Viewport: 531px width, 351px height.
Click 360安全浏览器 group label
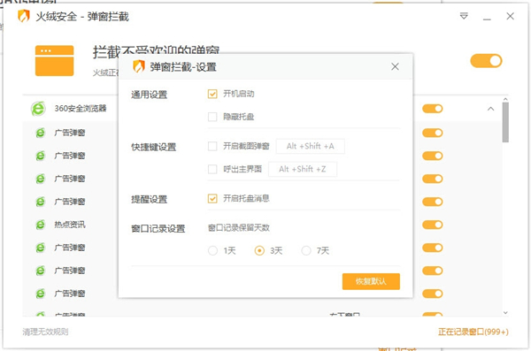[81, 109]
